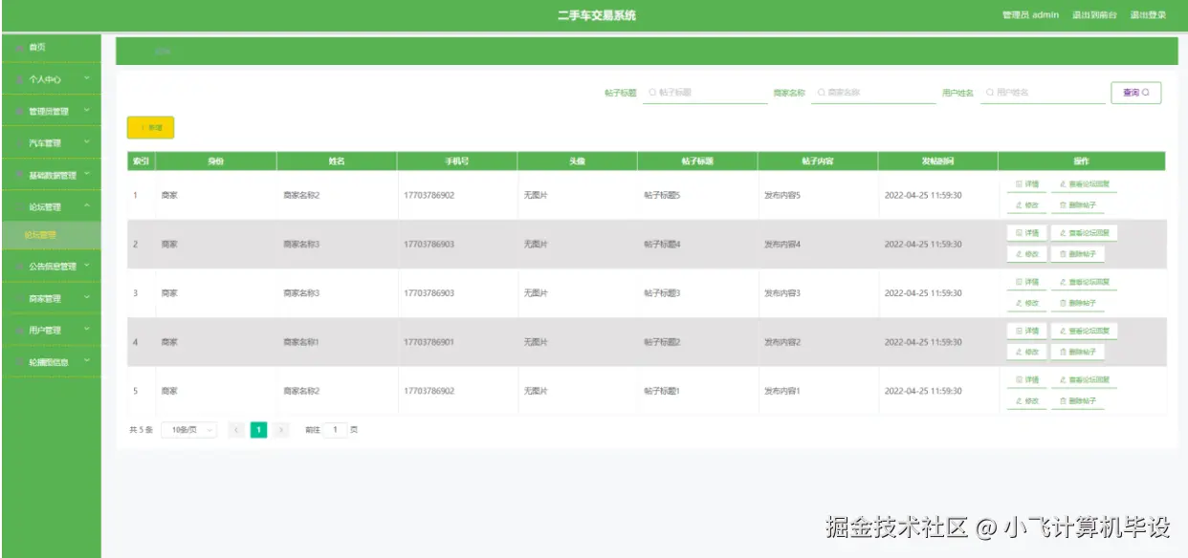Delete the post 帖子标题3
This screenshot has width=1188, height=558.
1077,303
